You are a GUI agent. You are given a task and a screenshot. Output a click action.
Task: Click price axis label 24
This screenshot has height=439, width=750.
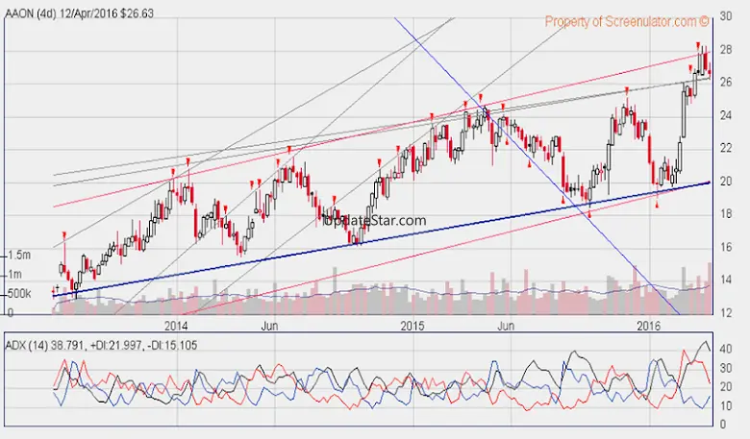click(x=726, y=115)
